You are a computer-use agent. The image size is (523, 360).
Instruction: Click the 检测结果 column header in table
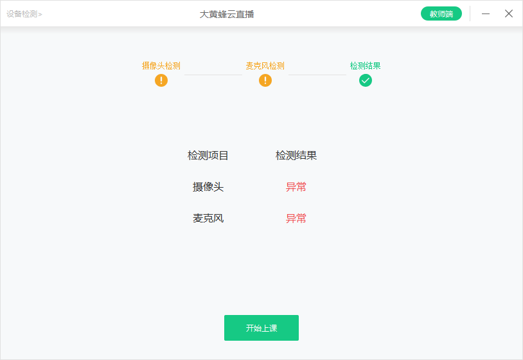tap(296, 155)
